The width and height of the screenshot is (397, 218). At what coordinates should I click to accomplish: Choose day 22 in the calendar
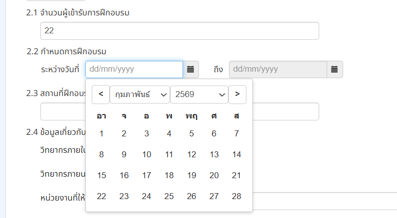101,196
